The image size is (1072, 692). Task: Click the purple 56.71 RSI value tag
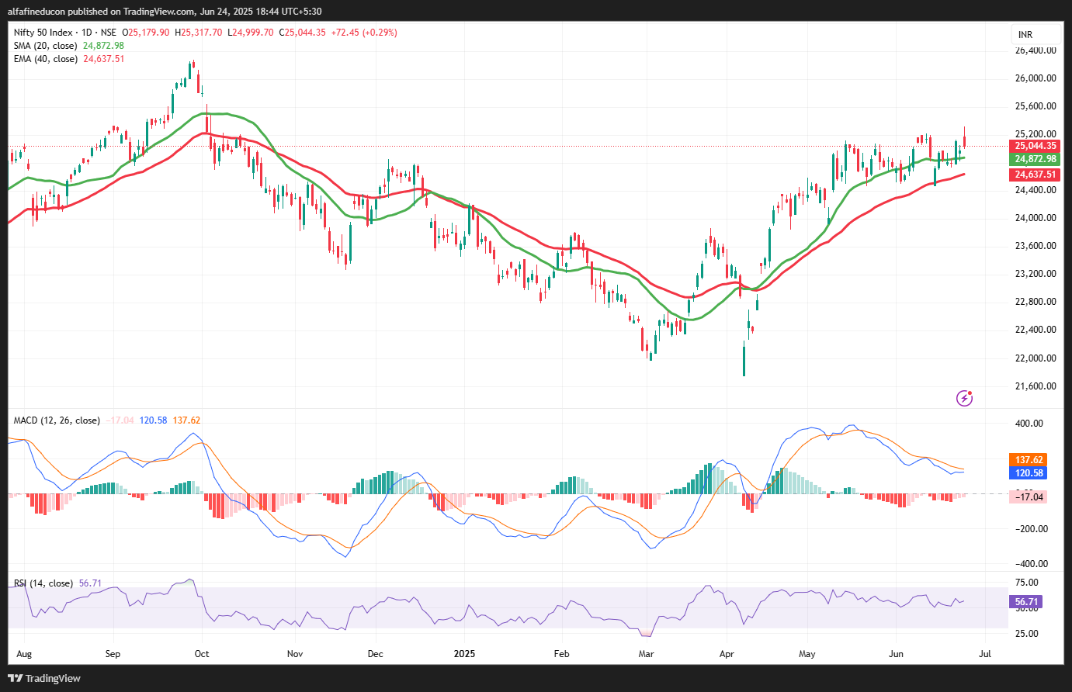click(x=1026, y=602)
